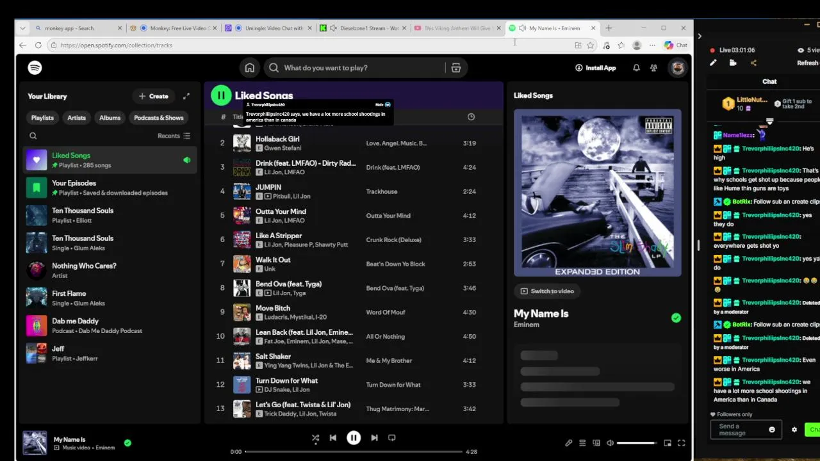This screenshot has height=461, width=820.
Task: Click the Install App button
Action: 595,68
